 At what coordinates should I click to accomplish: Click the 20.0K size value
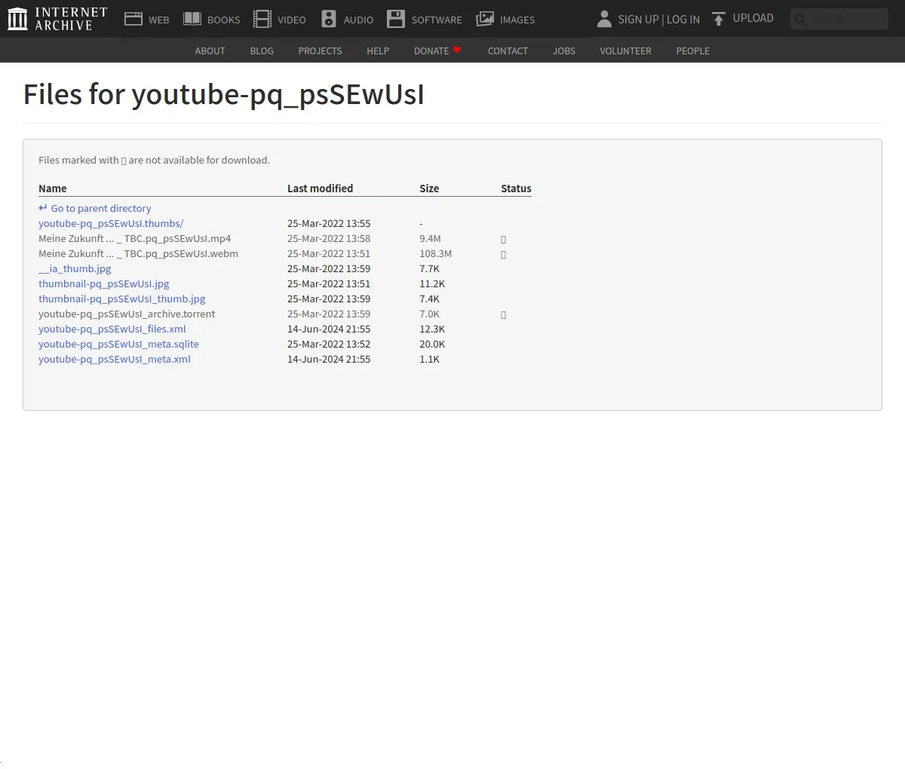click(x=432, y=344)
